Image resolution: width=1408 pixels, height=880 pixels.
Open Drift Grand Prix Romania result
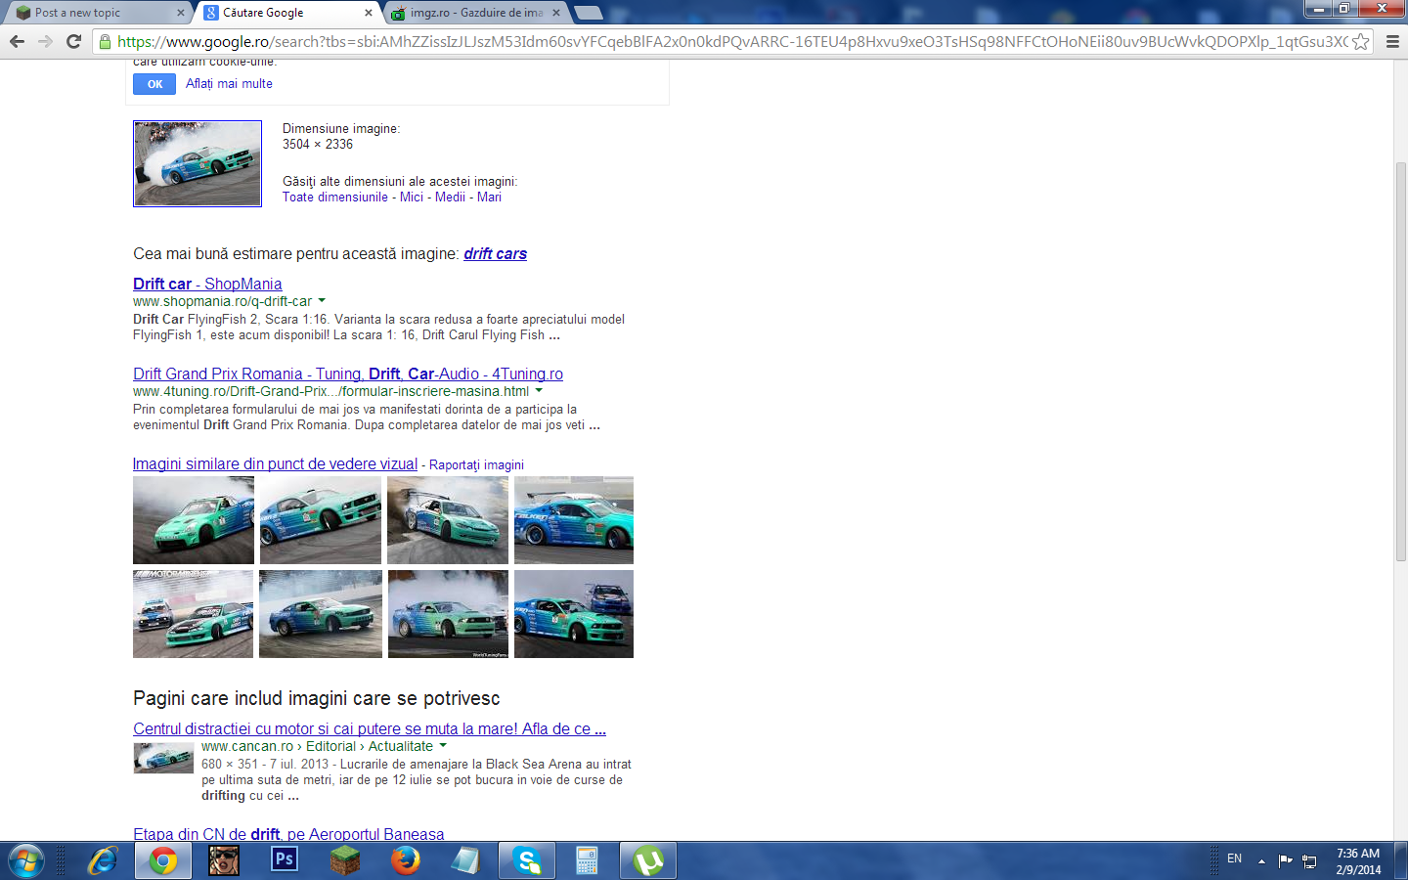point(348,374)
